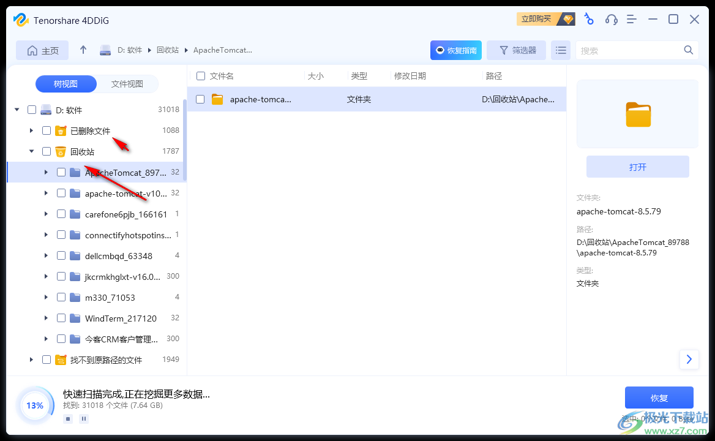Click the 找不到原路径的文件 folder icon
Image resolution: width=715 pixels, height=441 pixels.
pos(61,360)
